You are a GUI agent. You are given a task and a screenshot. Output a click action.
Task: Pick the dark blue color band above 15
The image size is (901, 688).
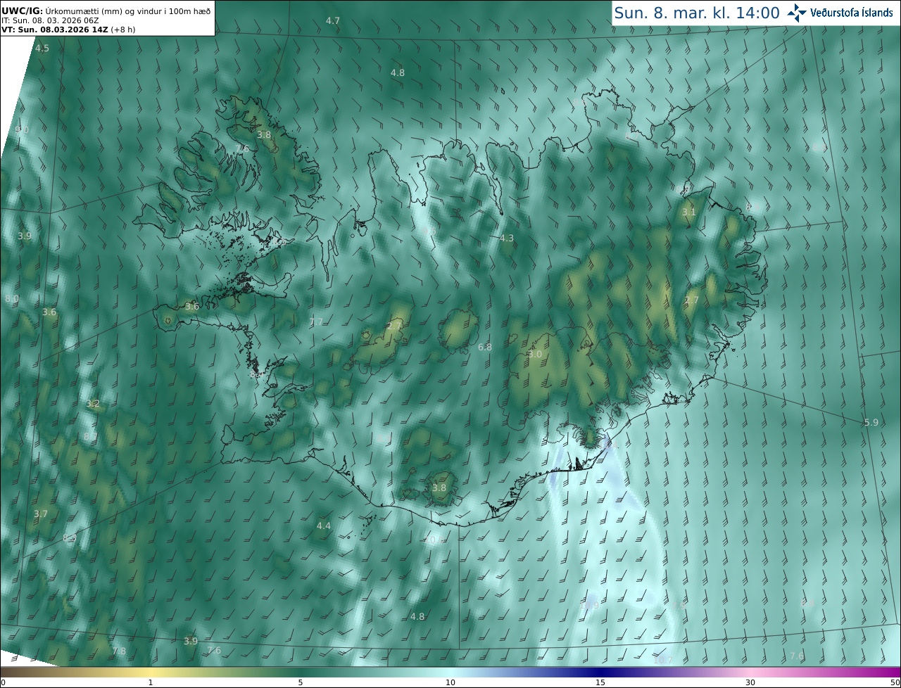600,673
